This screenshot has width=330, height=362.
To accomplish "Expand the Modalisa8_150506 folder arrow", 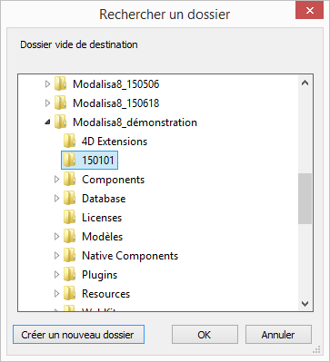I will coord(47,83).
